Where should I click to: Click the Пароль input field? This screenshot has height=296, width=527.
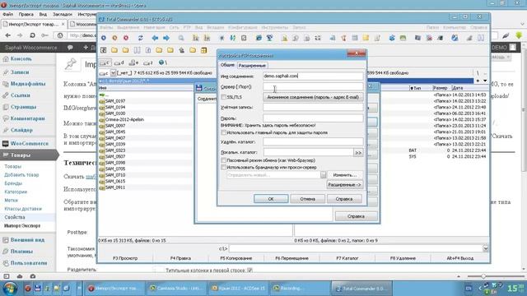click(313, 118)
